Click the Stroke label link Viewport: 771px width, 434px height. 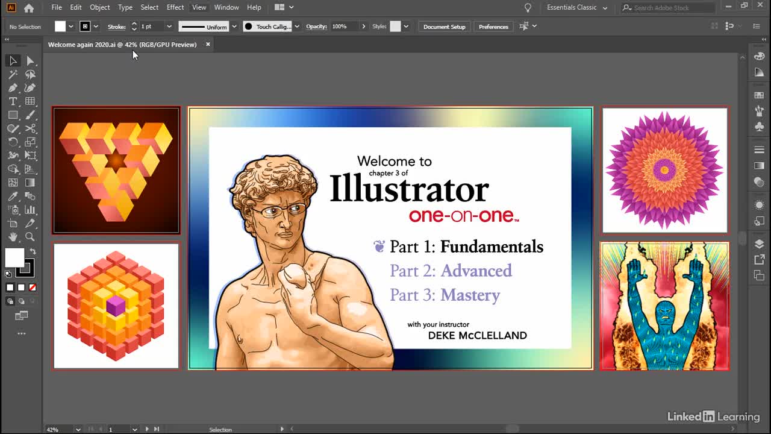click(x=116, y=27)
